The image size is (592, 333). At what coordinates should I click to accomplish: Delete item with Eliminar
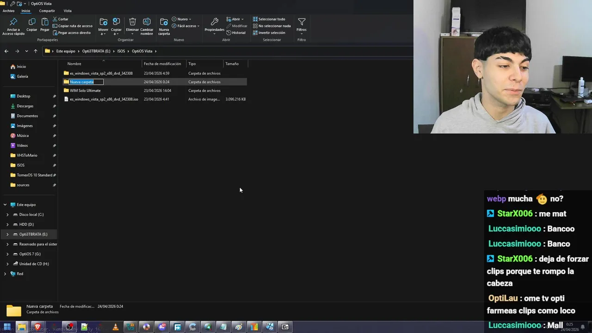132,26
